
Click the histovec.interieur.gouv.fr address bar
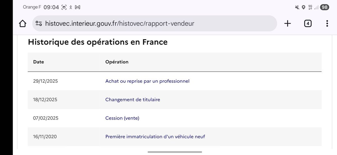(x=154, y=24)
